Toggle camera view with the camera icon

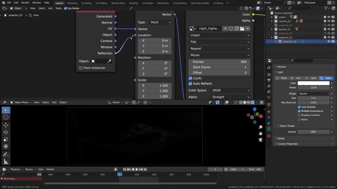coord(261,140)
